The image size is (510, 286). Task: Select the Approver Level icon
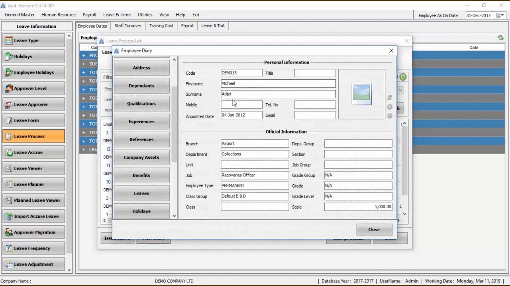point(9,89)
